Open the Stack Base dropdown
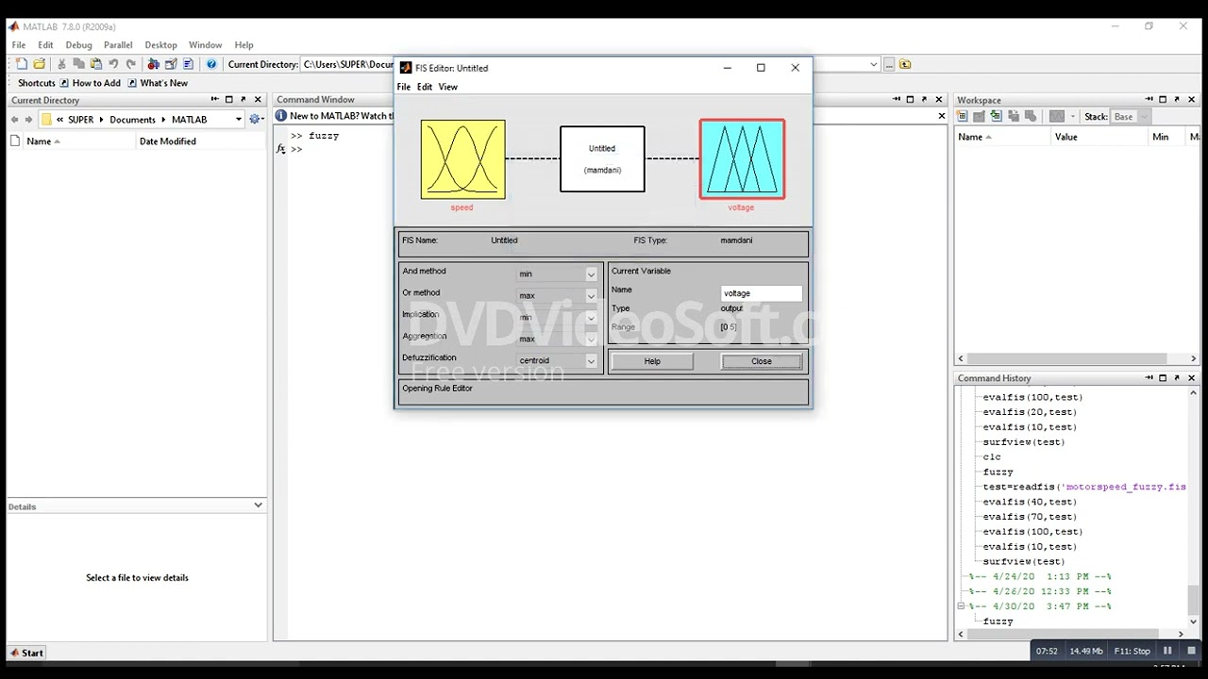Viewport: 1208px width, 679px height. pos(1131,117)
